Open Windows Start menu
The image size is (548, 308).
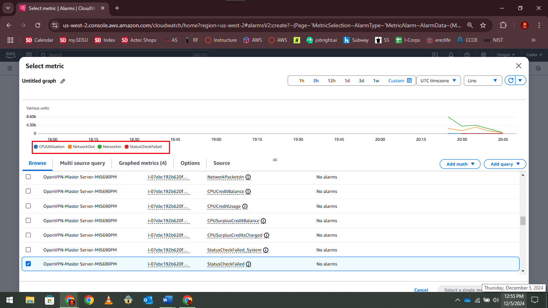[x=10, y=300]
